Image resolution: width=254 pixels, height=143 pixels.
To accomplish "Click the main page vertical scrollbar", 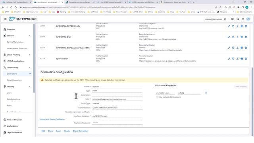I will 252,102.
